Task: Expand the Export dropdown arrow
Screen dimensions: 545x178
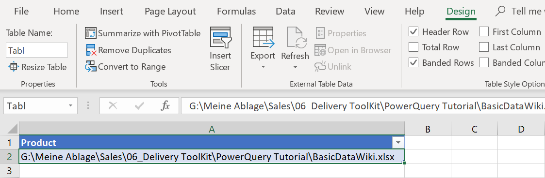Action: coord(263,67)
